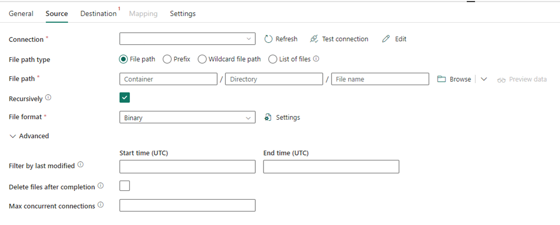Click info icon beside List of files
The width and height of the screenshot is (560, 225).
(x=316, y=59)
